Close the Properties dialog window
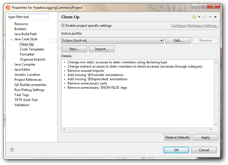228x165 pixels. pos(214,6)
